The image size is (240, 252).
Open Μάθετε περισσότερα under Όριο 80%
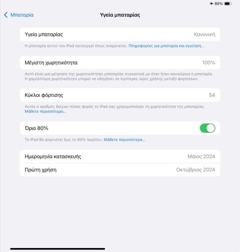125,140
